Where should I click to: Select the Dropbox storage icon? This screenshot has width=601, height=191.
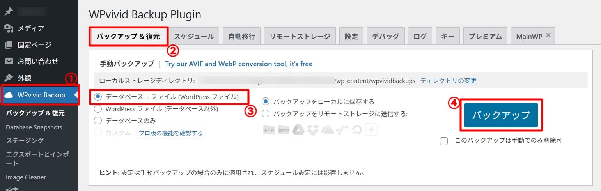[313, 130]
